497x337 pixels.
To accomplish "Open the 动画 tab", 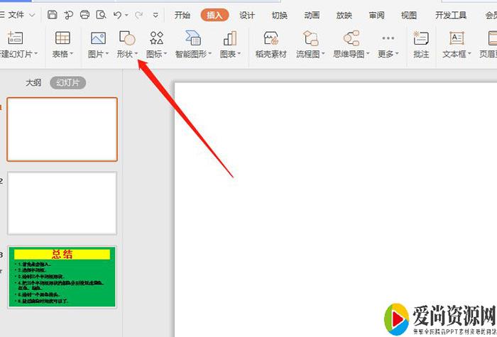I will 312,15.
